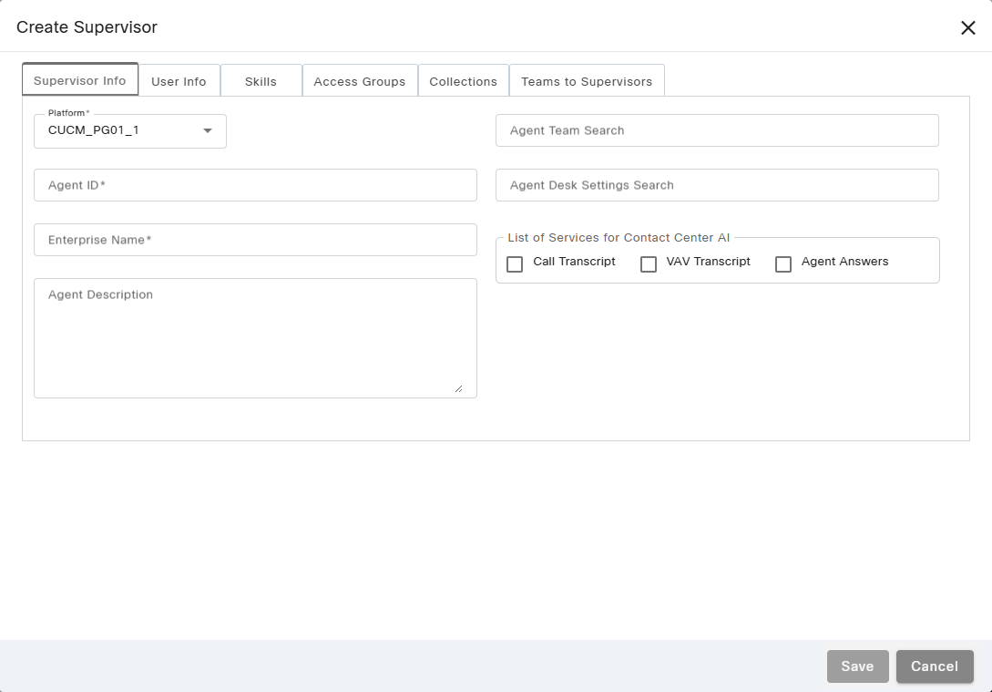Tick the VAV Transcript checkbox

point(649,264)
